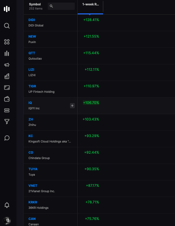The image size is (175, 226).
Task: Click the Symbol column header
Action: (35, 4)
